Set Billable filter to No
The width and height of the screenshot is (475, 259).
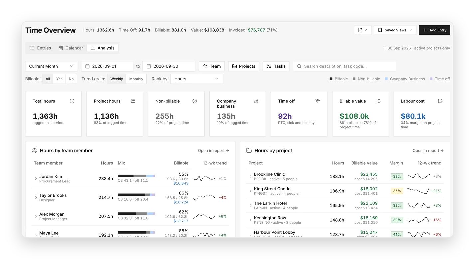[x=71, y=79]
